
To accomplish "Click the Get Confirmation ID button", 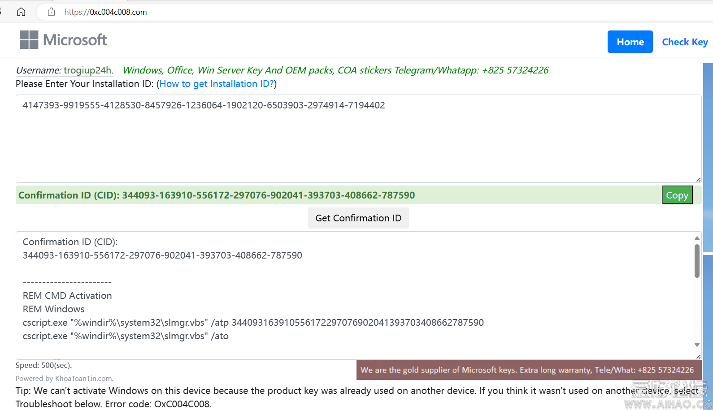I will coord(358,218).
